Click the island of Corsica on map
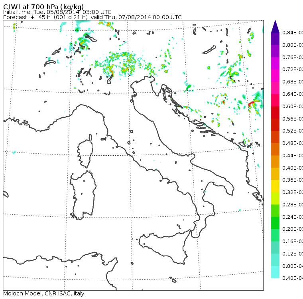This screenshot has width=303, height=299. [85, 151]
